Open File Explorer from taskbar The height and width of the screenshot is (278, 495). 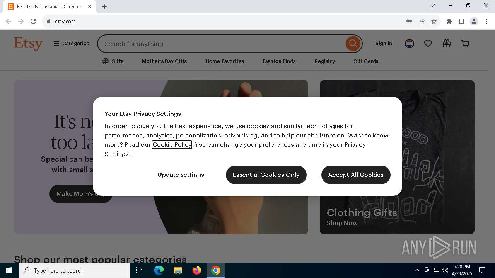(x=178, y=270)
